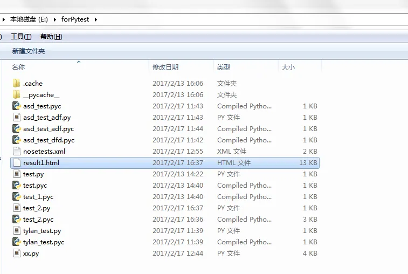Select the file name asd_test_adf.pyc

pyautogui.click(x=49, y=129)
